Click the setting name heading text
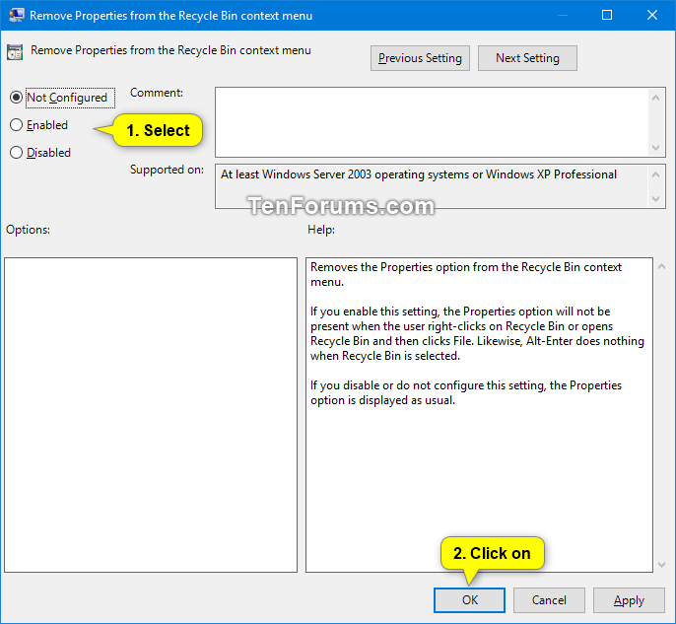The image size is (676, 624). (x=170, y=50)
